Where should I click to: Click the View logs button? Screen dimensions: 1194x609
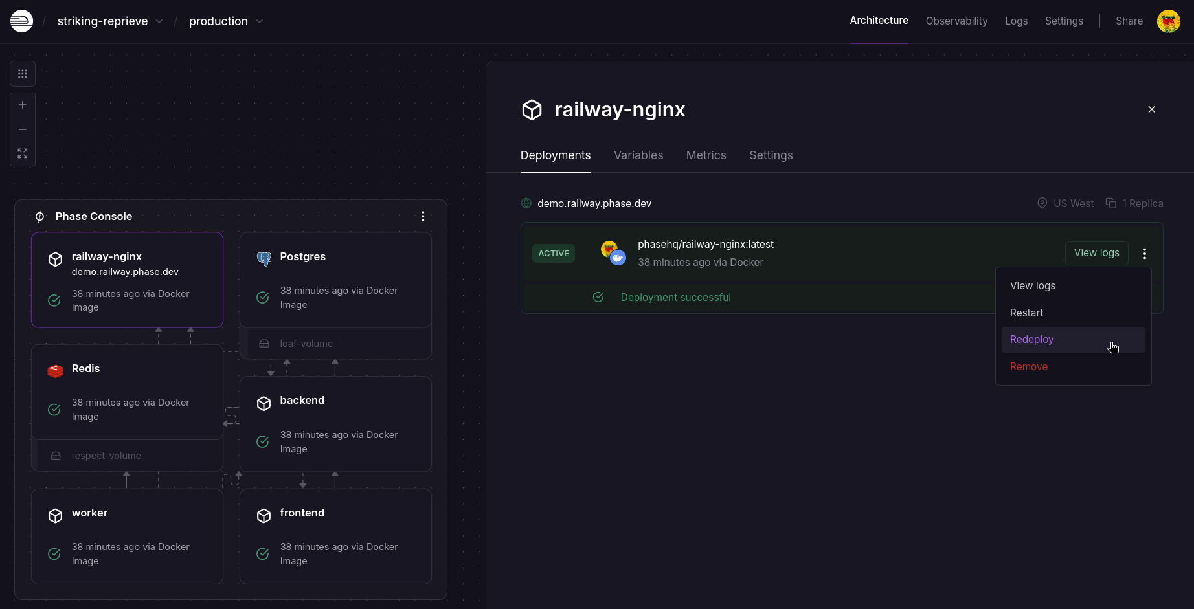(1096, 252)
